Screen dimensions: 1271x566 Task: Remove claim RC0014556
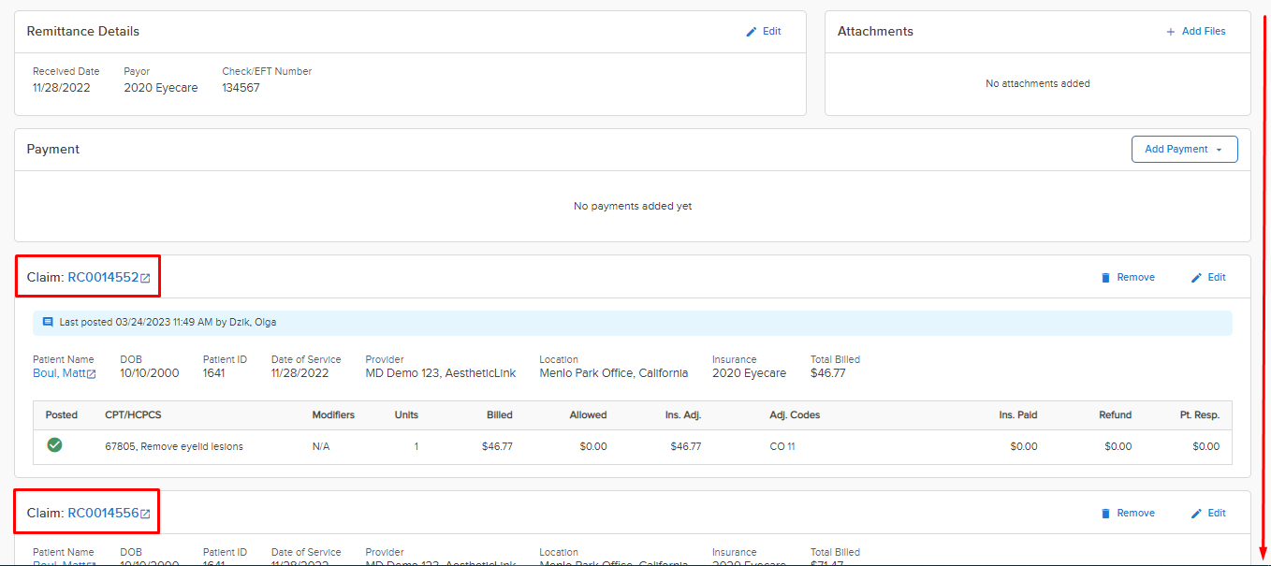(1127, 514)
